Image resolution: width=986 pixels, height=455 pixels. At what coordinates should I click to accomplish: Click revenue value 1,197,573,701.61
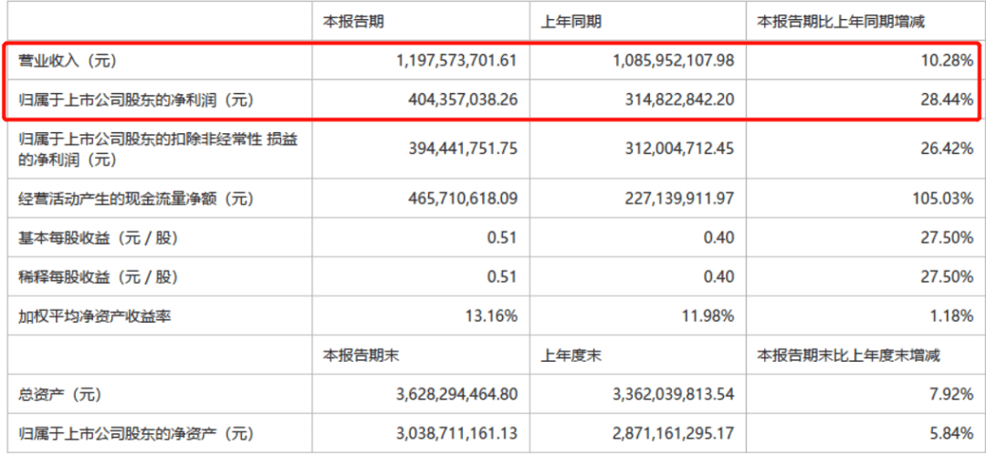[457, 61]
